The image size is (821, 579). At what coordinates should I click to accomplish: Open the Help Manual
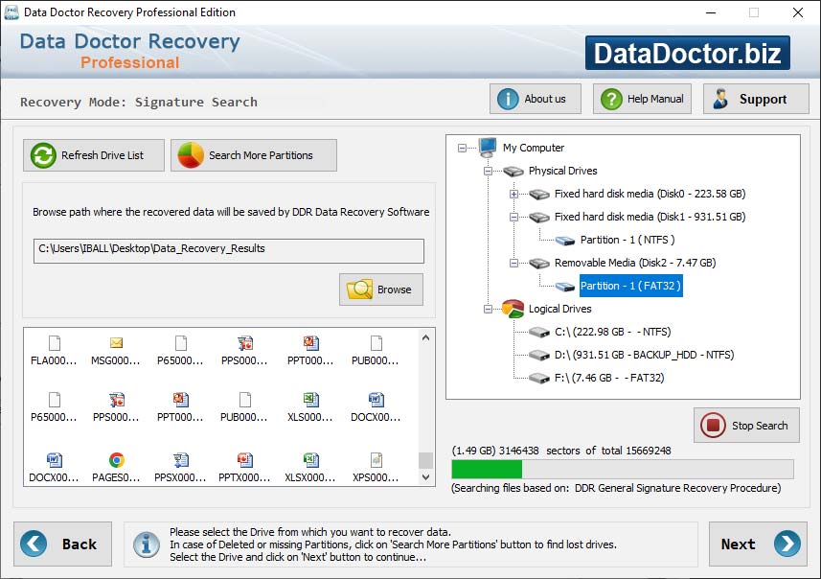[643, 99]
